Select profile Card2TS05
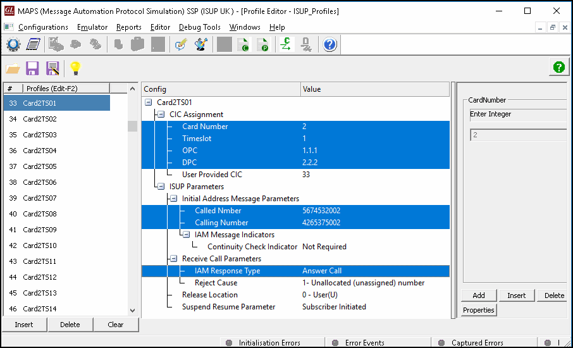Viewport: 573px width, 348px height. (x=39, y=166)
